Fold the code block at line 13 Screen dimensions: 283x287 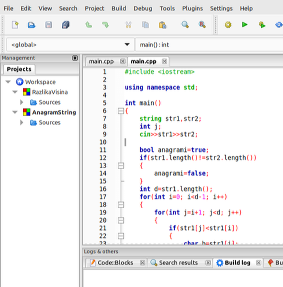(x=121, y=165)
